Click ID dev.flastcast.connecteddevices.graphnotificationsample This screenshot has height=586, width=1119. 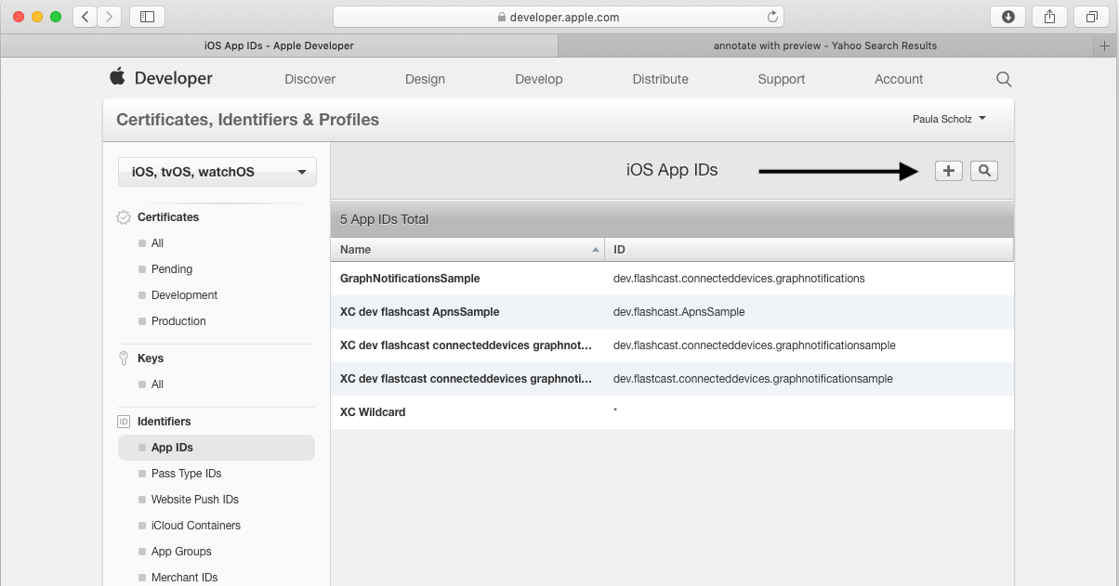click(753, 379)
